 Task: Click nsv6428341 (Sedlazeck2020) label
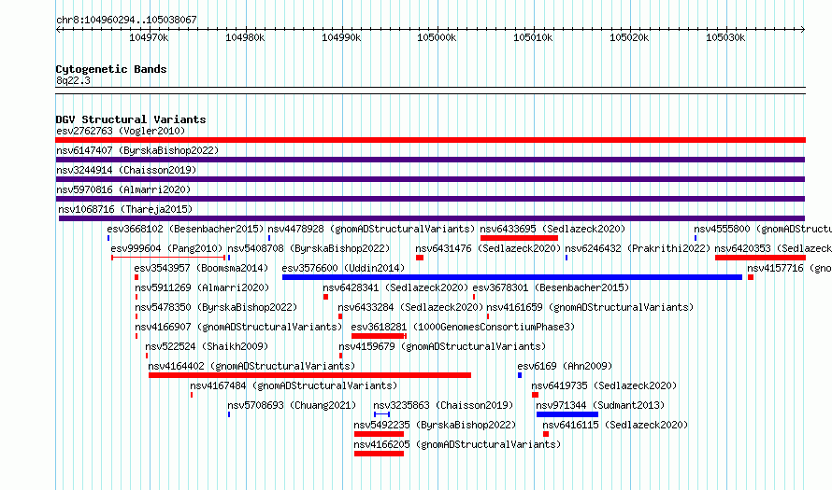tap(395, 287)
